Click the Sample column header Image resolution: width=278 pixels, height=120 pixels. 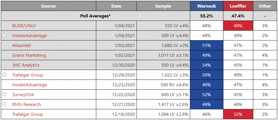point(163,6)
